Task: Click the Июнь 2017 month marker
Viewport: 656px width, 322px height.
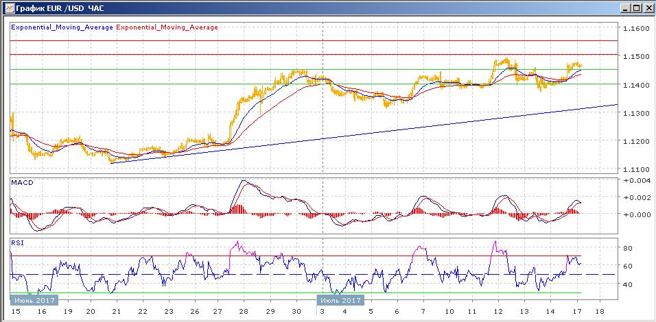Action: click(34, 300)
